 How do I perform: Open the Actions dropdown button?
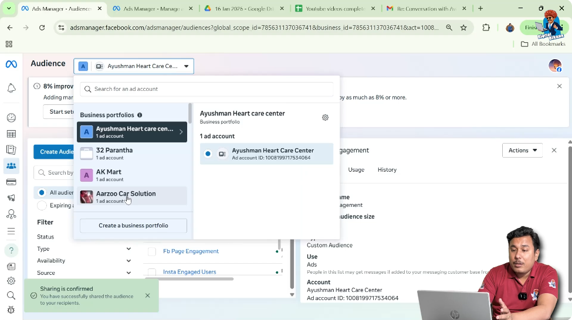click(x=523, y=151)
